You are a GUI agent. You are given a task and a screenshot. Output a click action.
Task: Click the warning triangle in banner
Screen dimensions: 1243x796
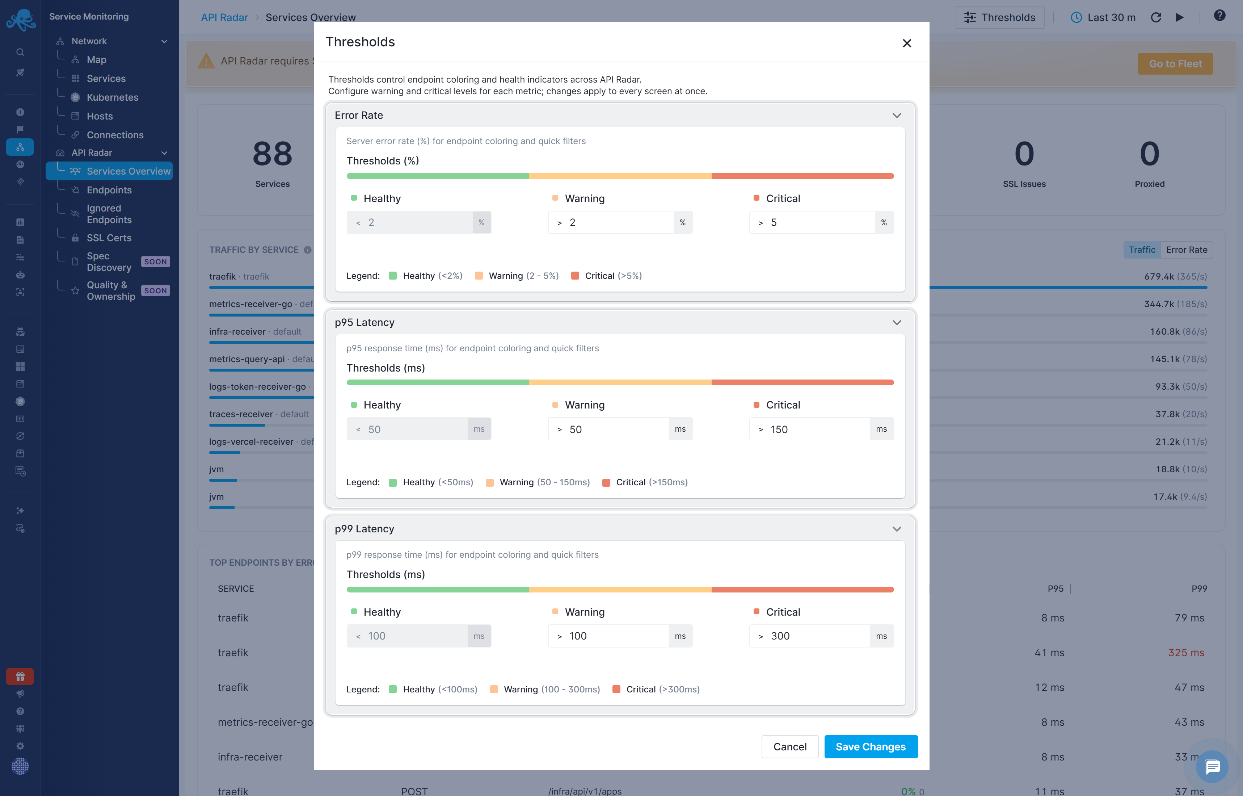click(x=206, y=61)
